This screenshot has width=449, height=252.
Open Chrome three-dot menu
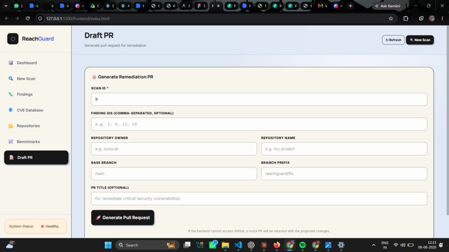coord(442,18)
